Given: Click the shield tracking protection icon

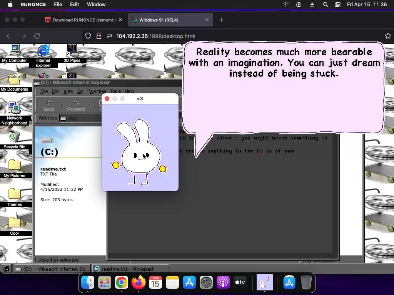Looking at the screenshot, I should pyautogui.click(x=88, y=36).
